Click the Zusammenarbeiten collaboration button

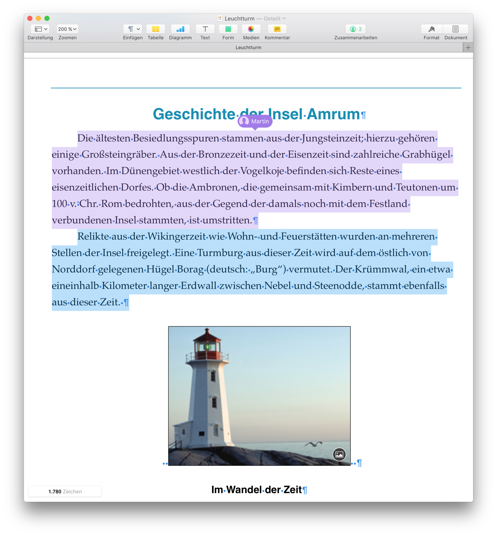tap(355, 29)
